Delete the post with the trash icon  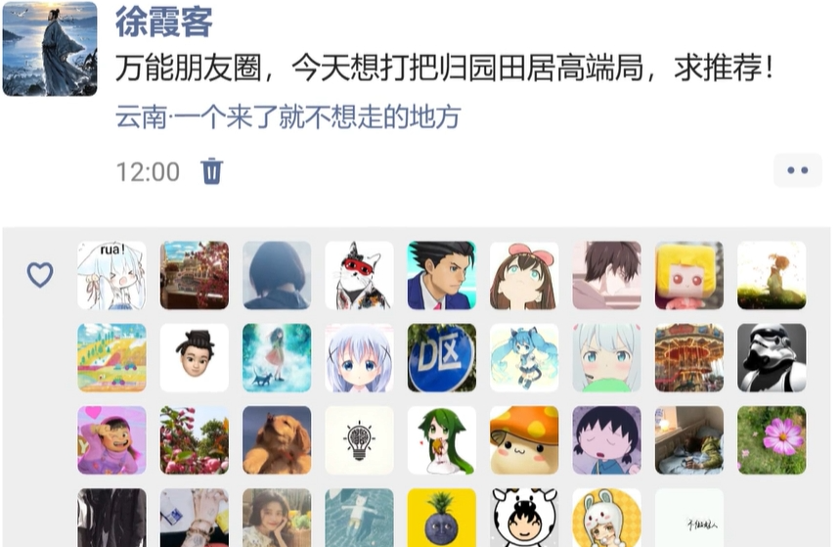pos(211,171)
